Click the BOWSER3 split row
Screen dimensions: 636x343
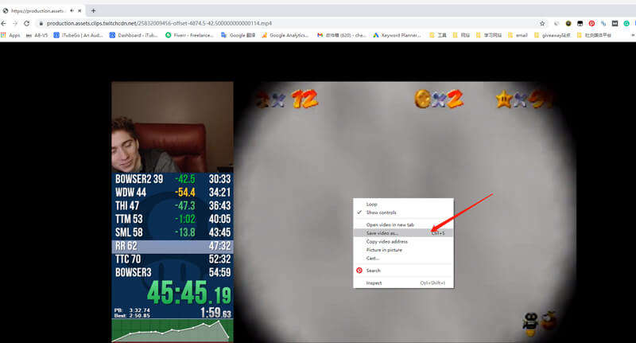[x=173, y=272]
